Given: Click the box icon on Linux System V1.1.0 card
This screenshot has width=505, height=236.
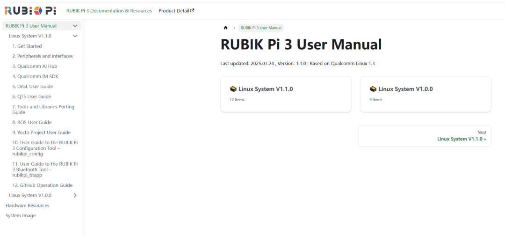Looking at the screenshot, I should pos(233,89).
